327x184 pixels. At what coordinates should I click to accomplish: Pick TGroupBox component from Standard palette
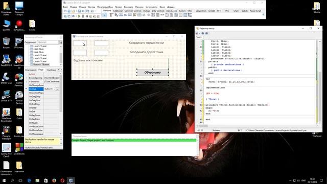click(167, 15)
